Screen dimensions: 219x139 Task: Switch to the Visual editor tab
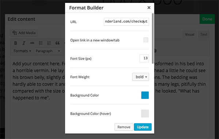click(189, 34)
